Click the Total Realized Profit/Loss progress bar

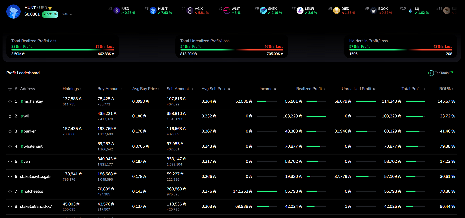pos(63,50)
